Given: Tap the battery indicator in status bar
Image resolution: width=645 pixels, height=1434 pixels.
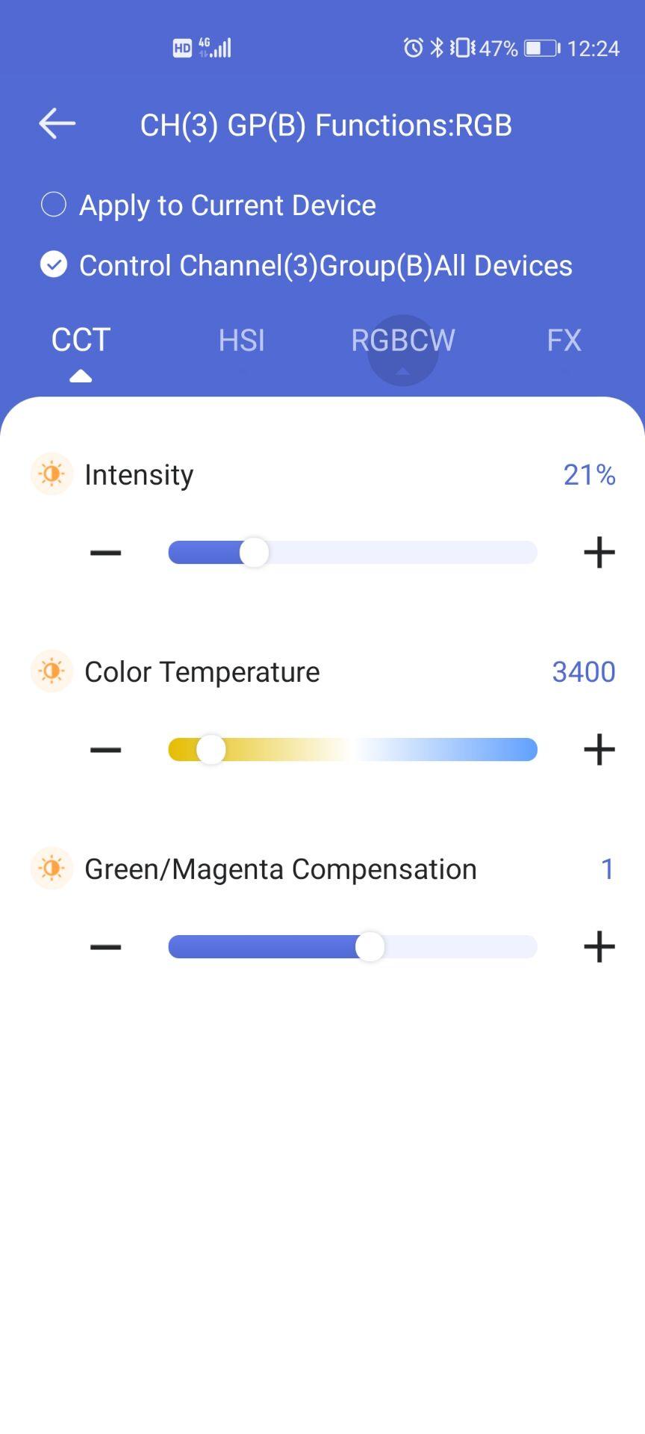Looking at the screenshot, I should tap(542, 49).
